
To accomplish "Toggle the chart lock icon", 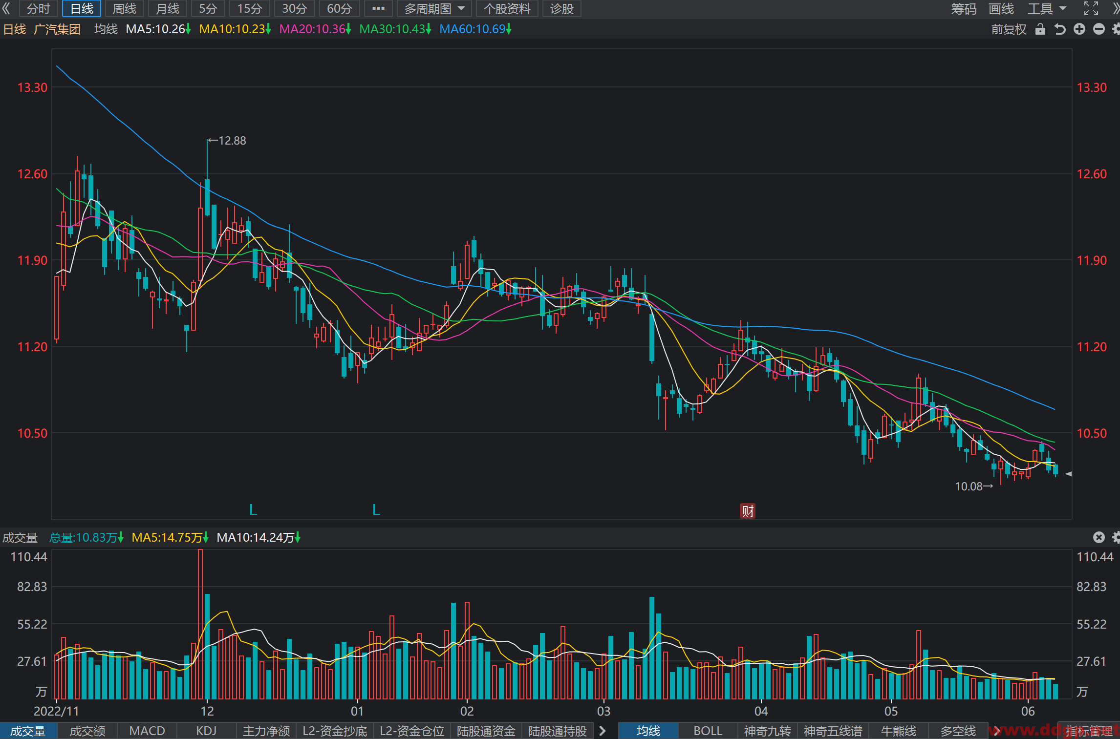I will coord(1040,29).
